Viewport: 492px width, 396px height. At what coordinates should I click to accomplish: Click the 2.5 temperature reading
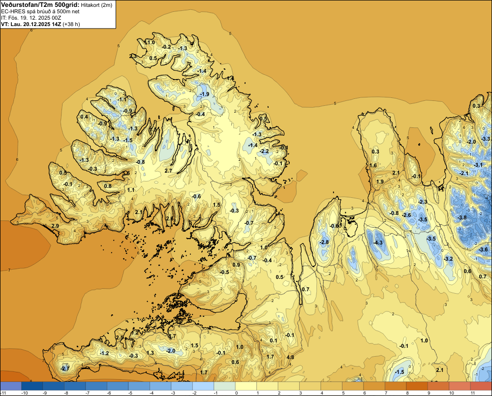(120, 337)
